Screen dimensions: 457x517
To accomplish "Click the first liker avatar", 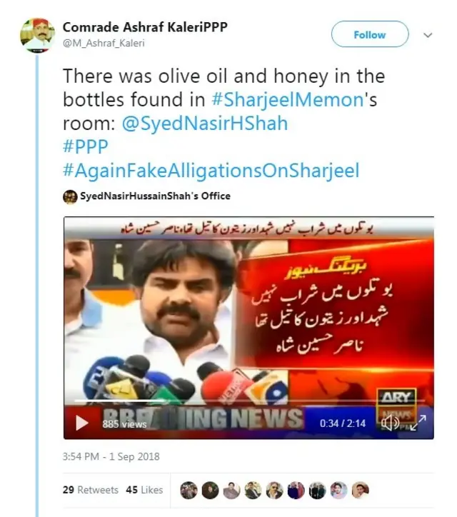I will click(x=189, y=490).
